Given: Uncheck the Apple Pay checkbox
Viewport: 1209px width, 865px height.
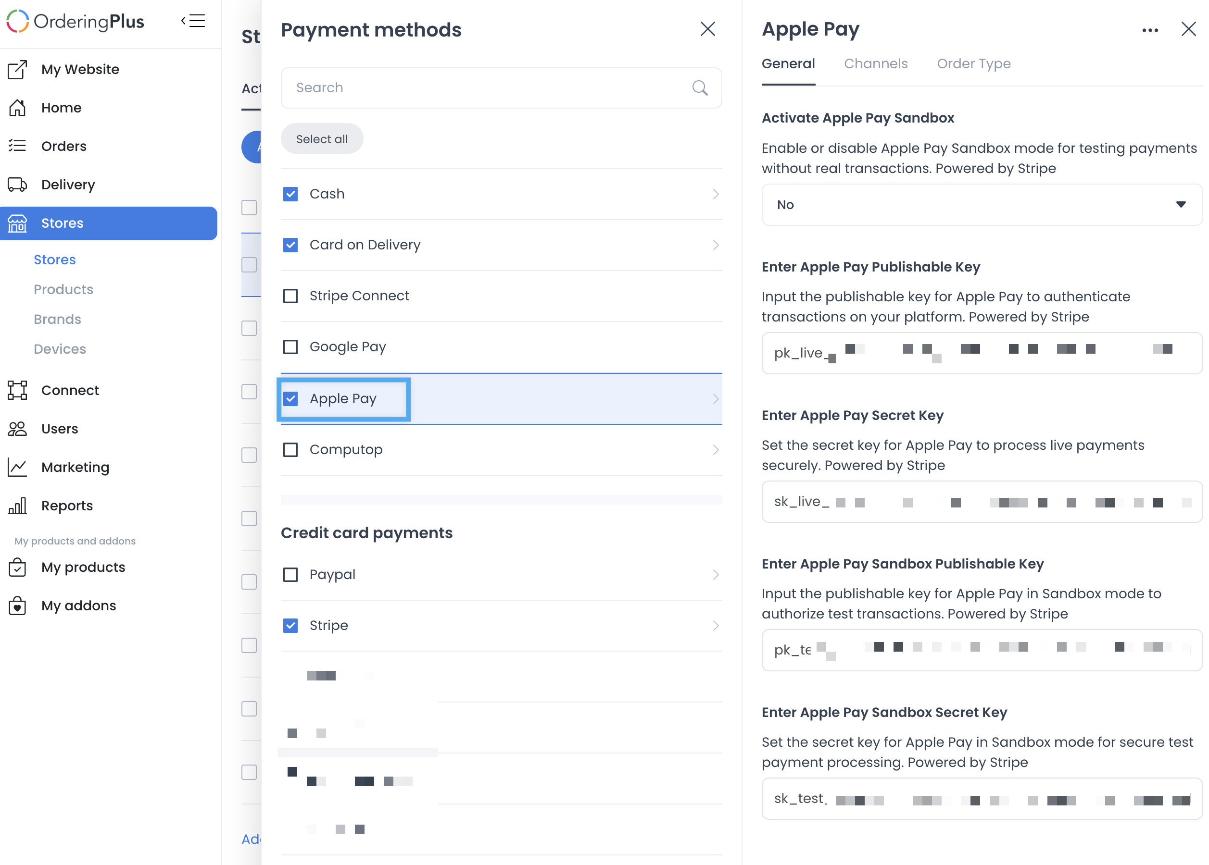Looking at the screenshot, I should pyautogui.click(x=290, y=398).
